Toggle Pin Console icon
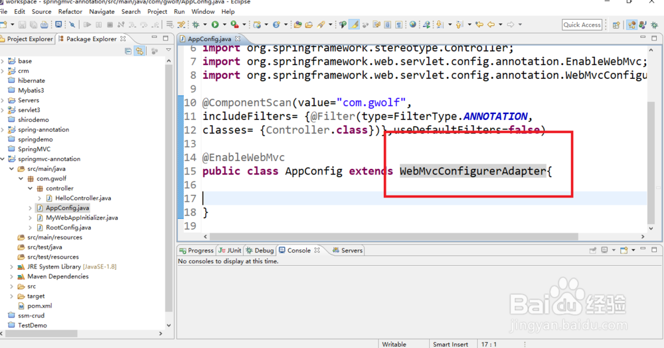The image size is (664, 348). [x=593, y=251]
